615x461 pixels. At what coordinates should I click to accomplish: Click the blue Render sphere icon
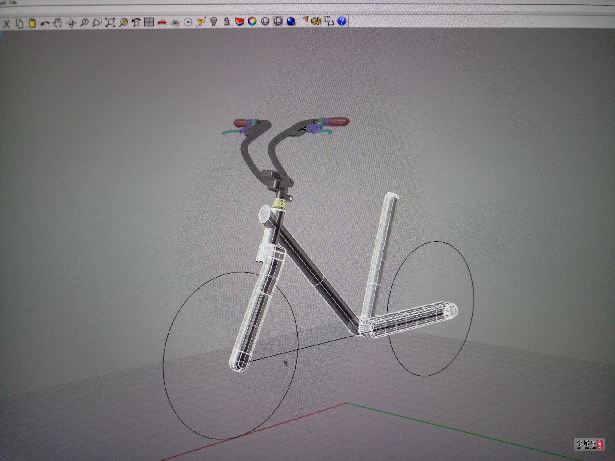click(x=291, y=21)
